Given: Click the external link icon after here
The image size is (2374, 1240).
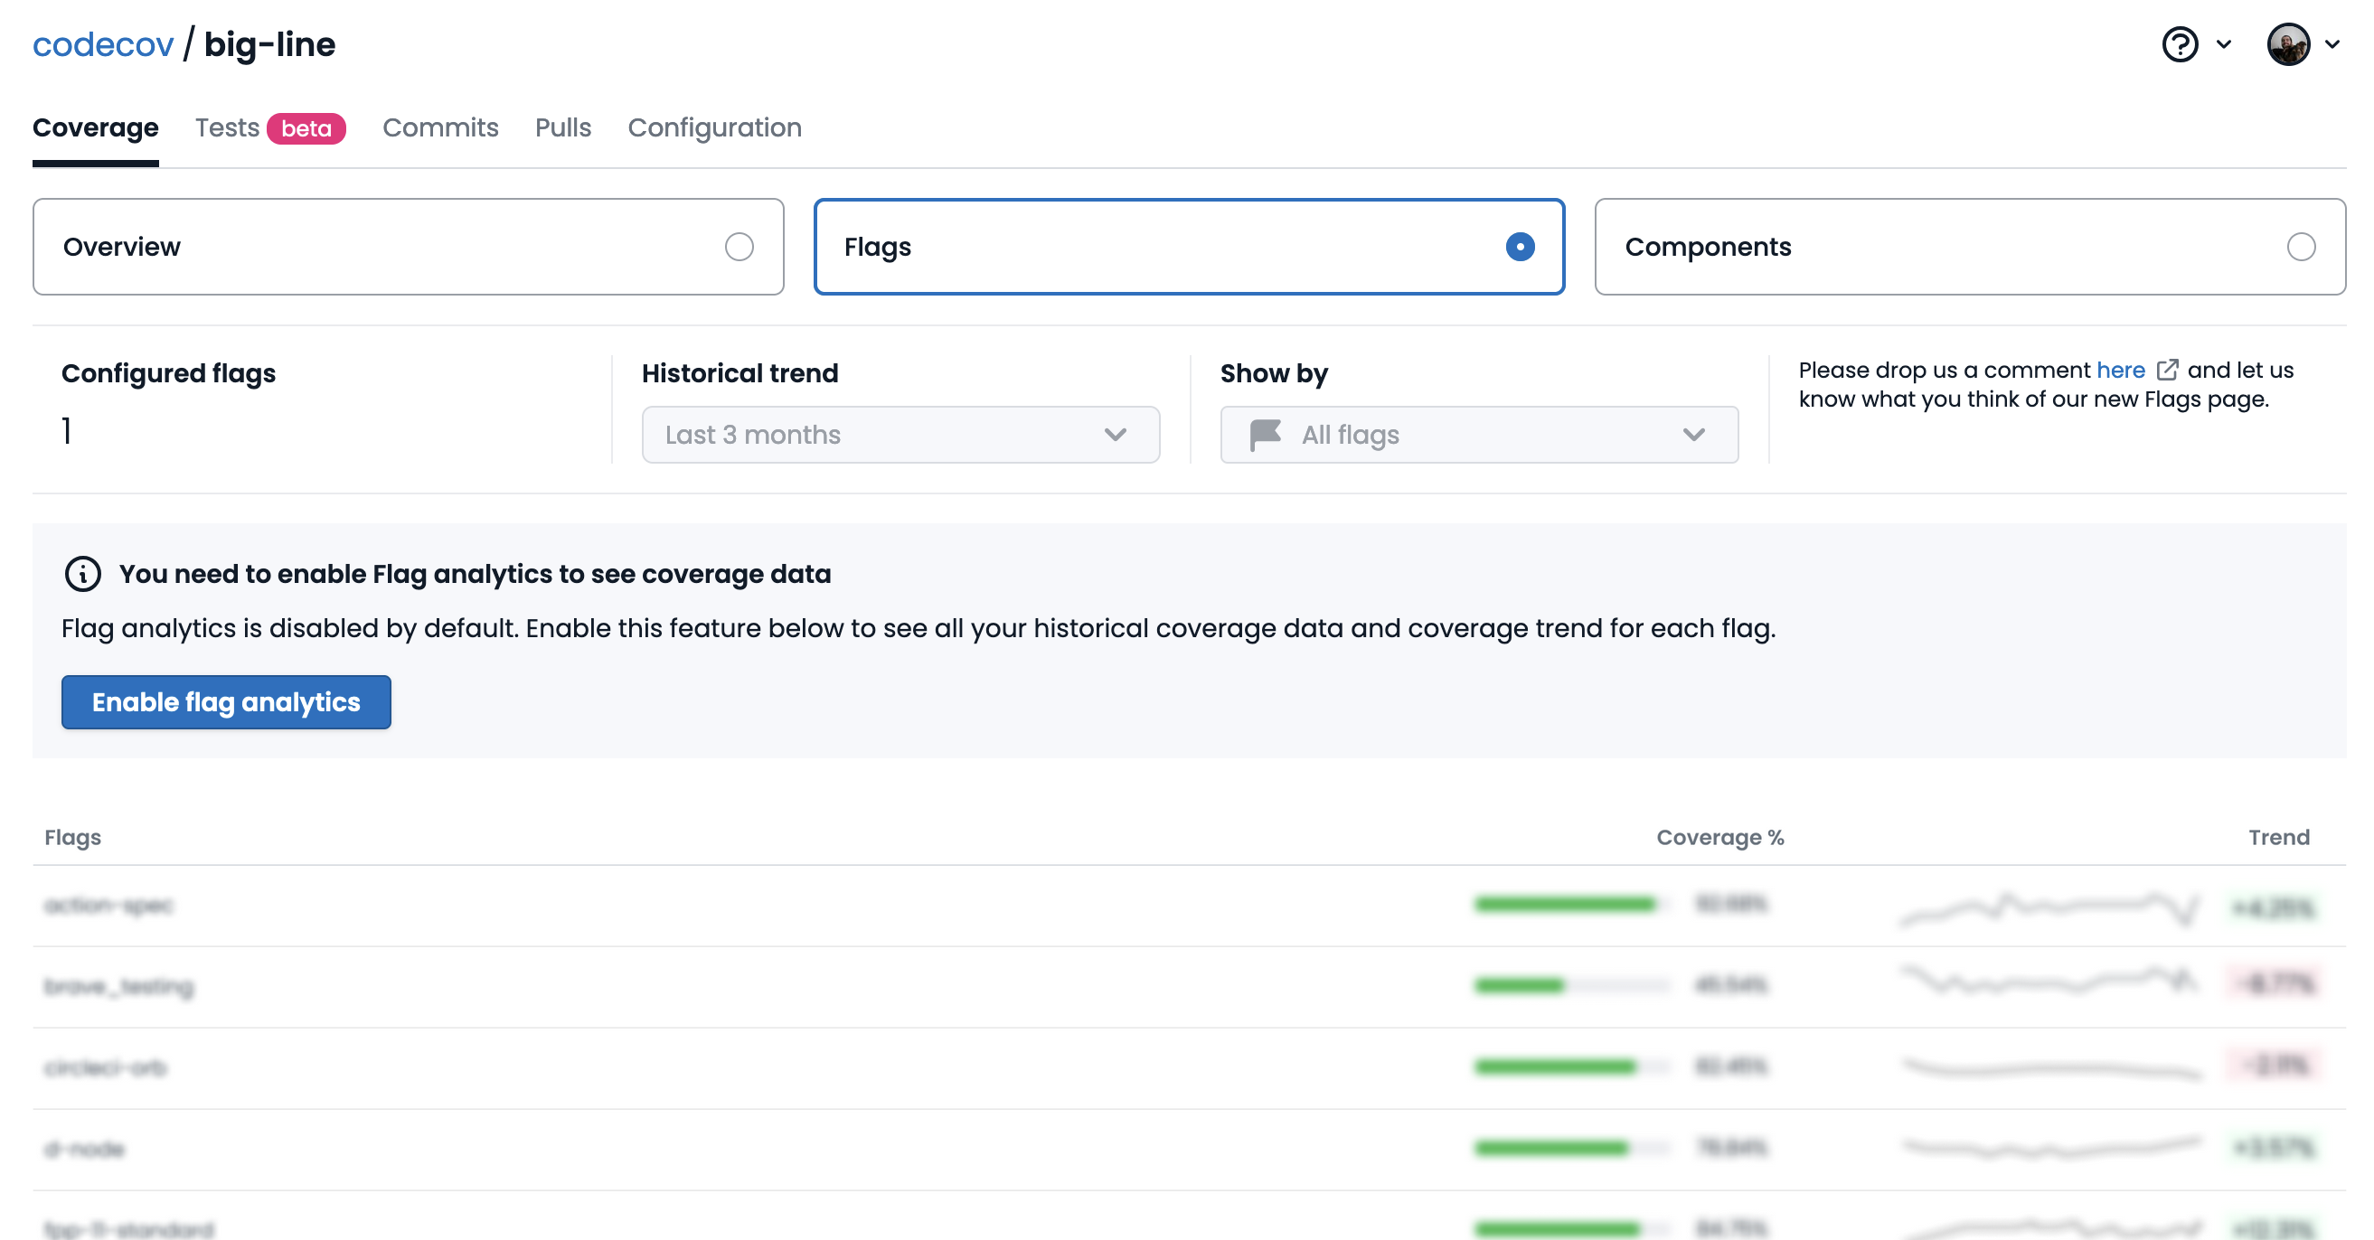Looking at the screenshot, I should [x=2168, y=370].
